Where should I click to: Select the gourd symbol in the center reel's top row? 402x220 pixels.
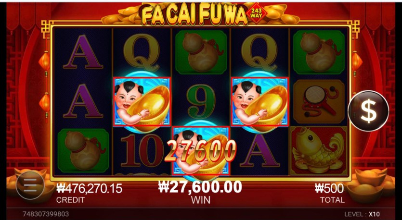click(x=201, y=52)
